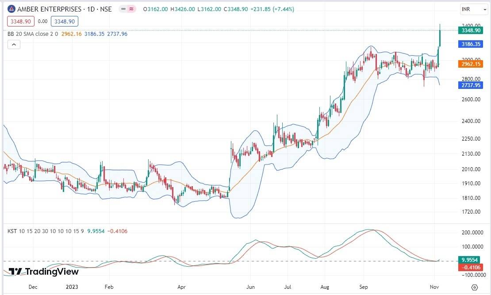The height and width of the screenshot is (295, 491).
Task: Click the open value O3162.00
Action: (x=155, y=9)
